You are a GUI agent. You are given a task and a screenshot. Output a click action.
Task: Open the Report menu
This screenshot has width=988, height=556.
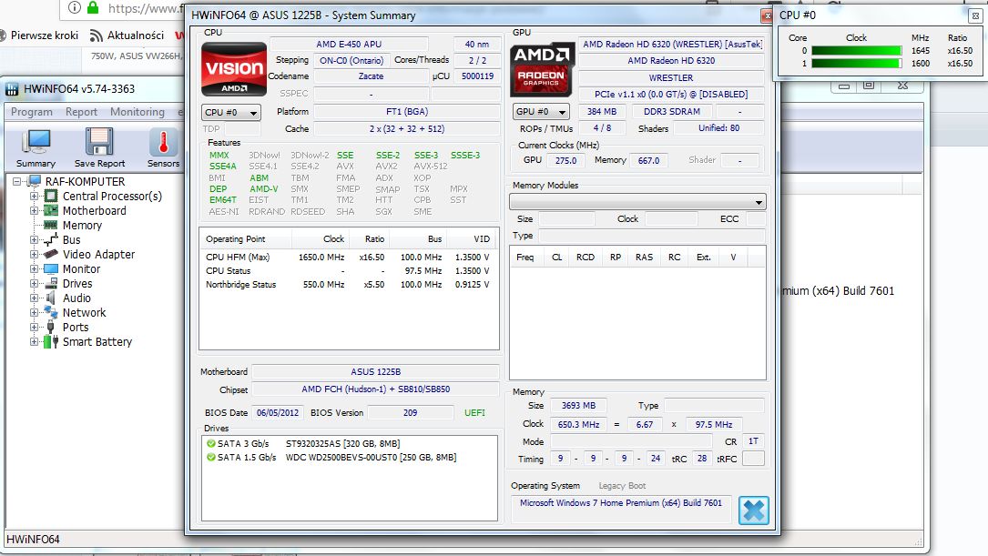81,111
